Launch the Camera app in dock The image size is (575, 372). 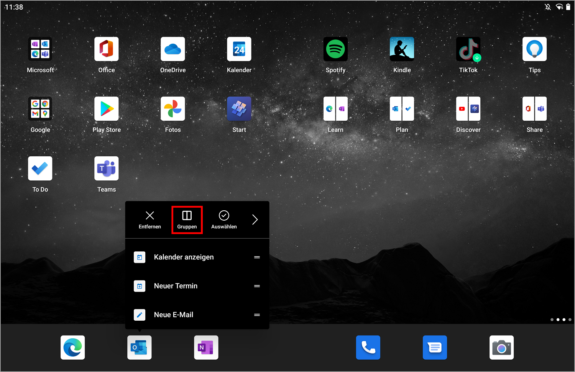pyautogui.click(x=501, y=347)
